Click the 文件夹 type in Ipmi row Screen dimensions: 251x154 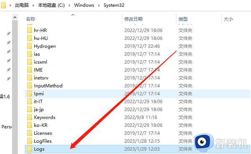coord(185,93)
